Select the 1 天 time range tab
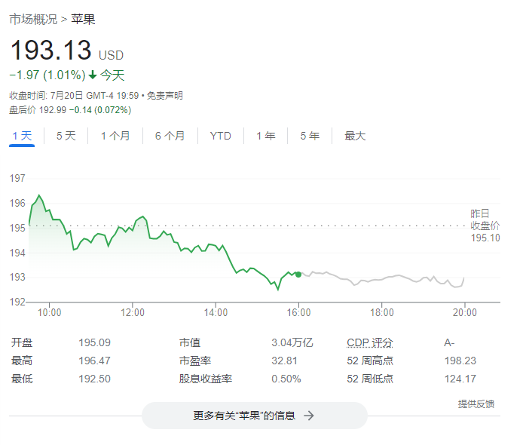This screenshot has width=526, height=445. [x=22, y=136]
